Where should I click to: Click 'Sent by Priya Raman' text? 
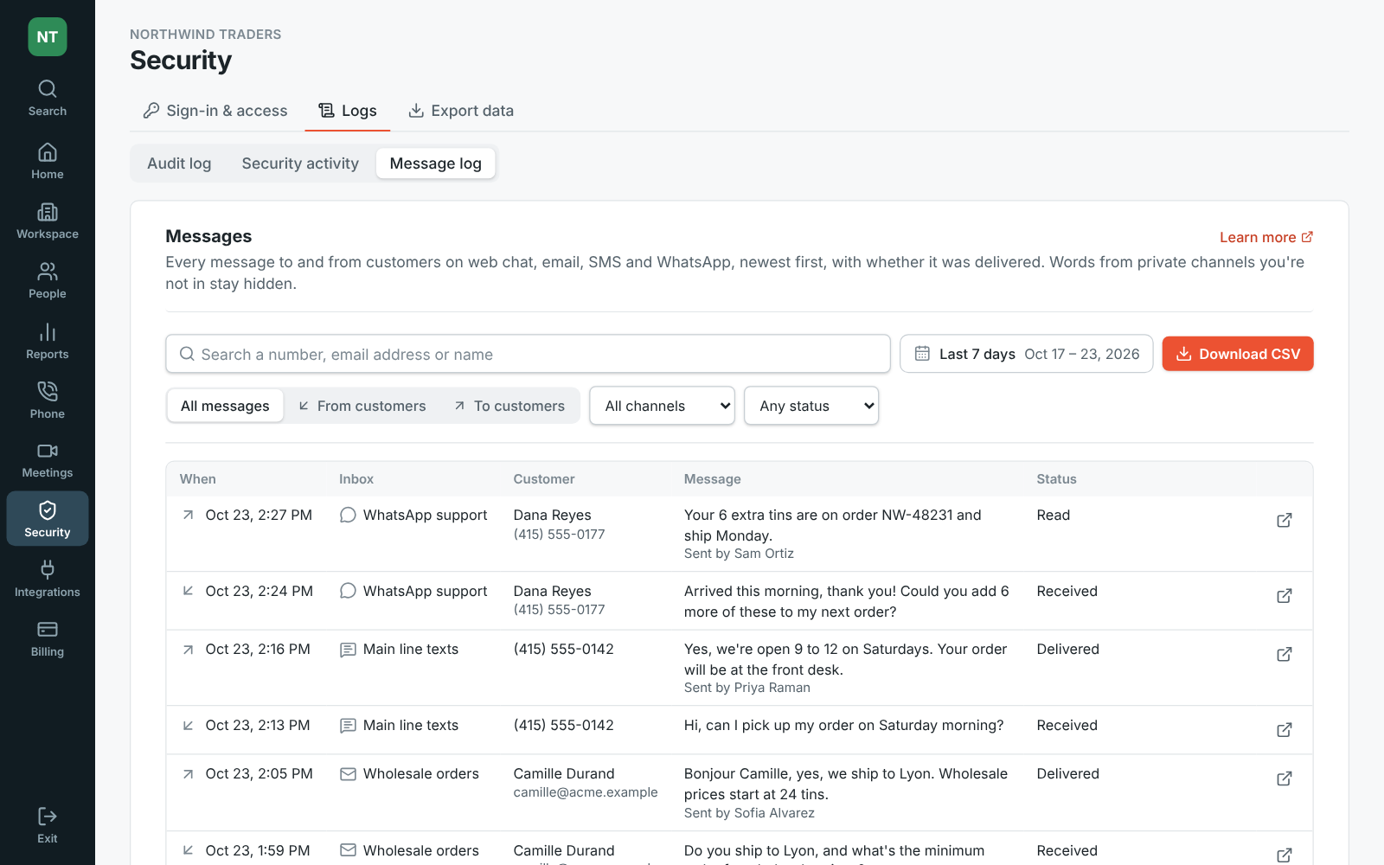point(747,688)
